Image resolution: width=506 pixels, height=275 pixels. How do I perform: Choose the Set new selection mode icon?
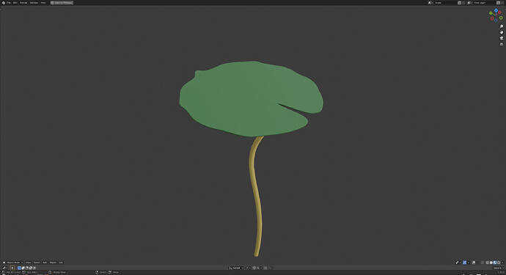pos(19,268)
